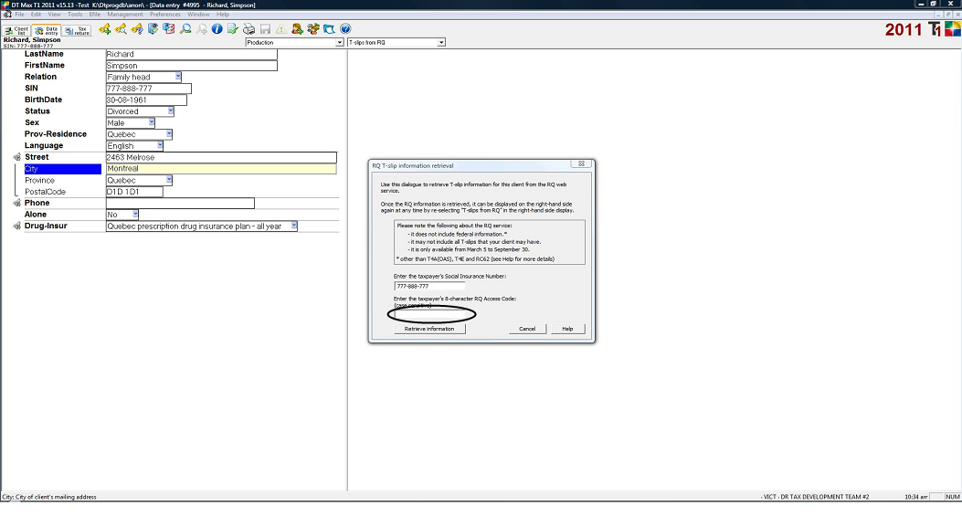This screenshot has width=962, height=526.
Task: Click the Retrieve information button
Action: [429, 329]
